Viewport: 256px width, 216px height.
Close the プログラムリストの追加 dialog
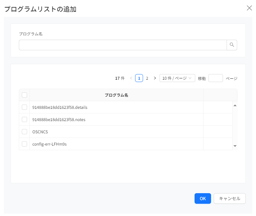click(249, 8)
